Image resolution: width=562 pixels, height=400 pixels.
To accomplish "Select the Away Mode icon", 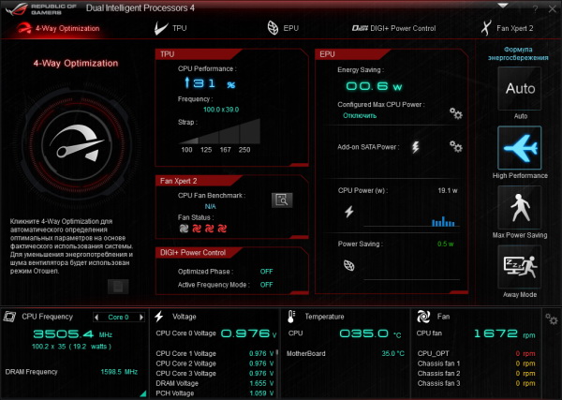I will (520, 267).
